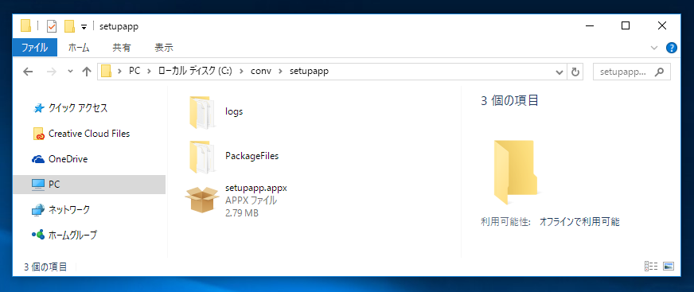Click the New folder icon in title bar
Screen dimensions: 694x292
69,26
